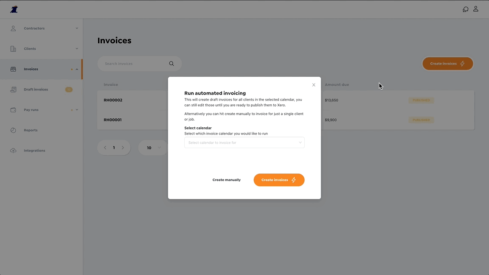Click Create manually in the dialog
Image resolution: width=489 pixels, height=275 pixels.
point(226,180)
